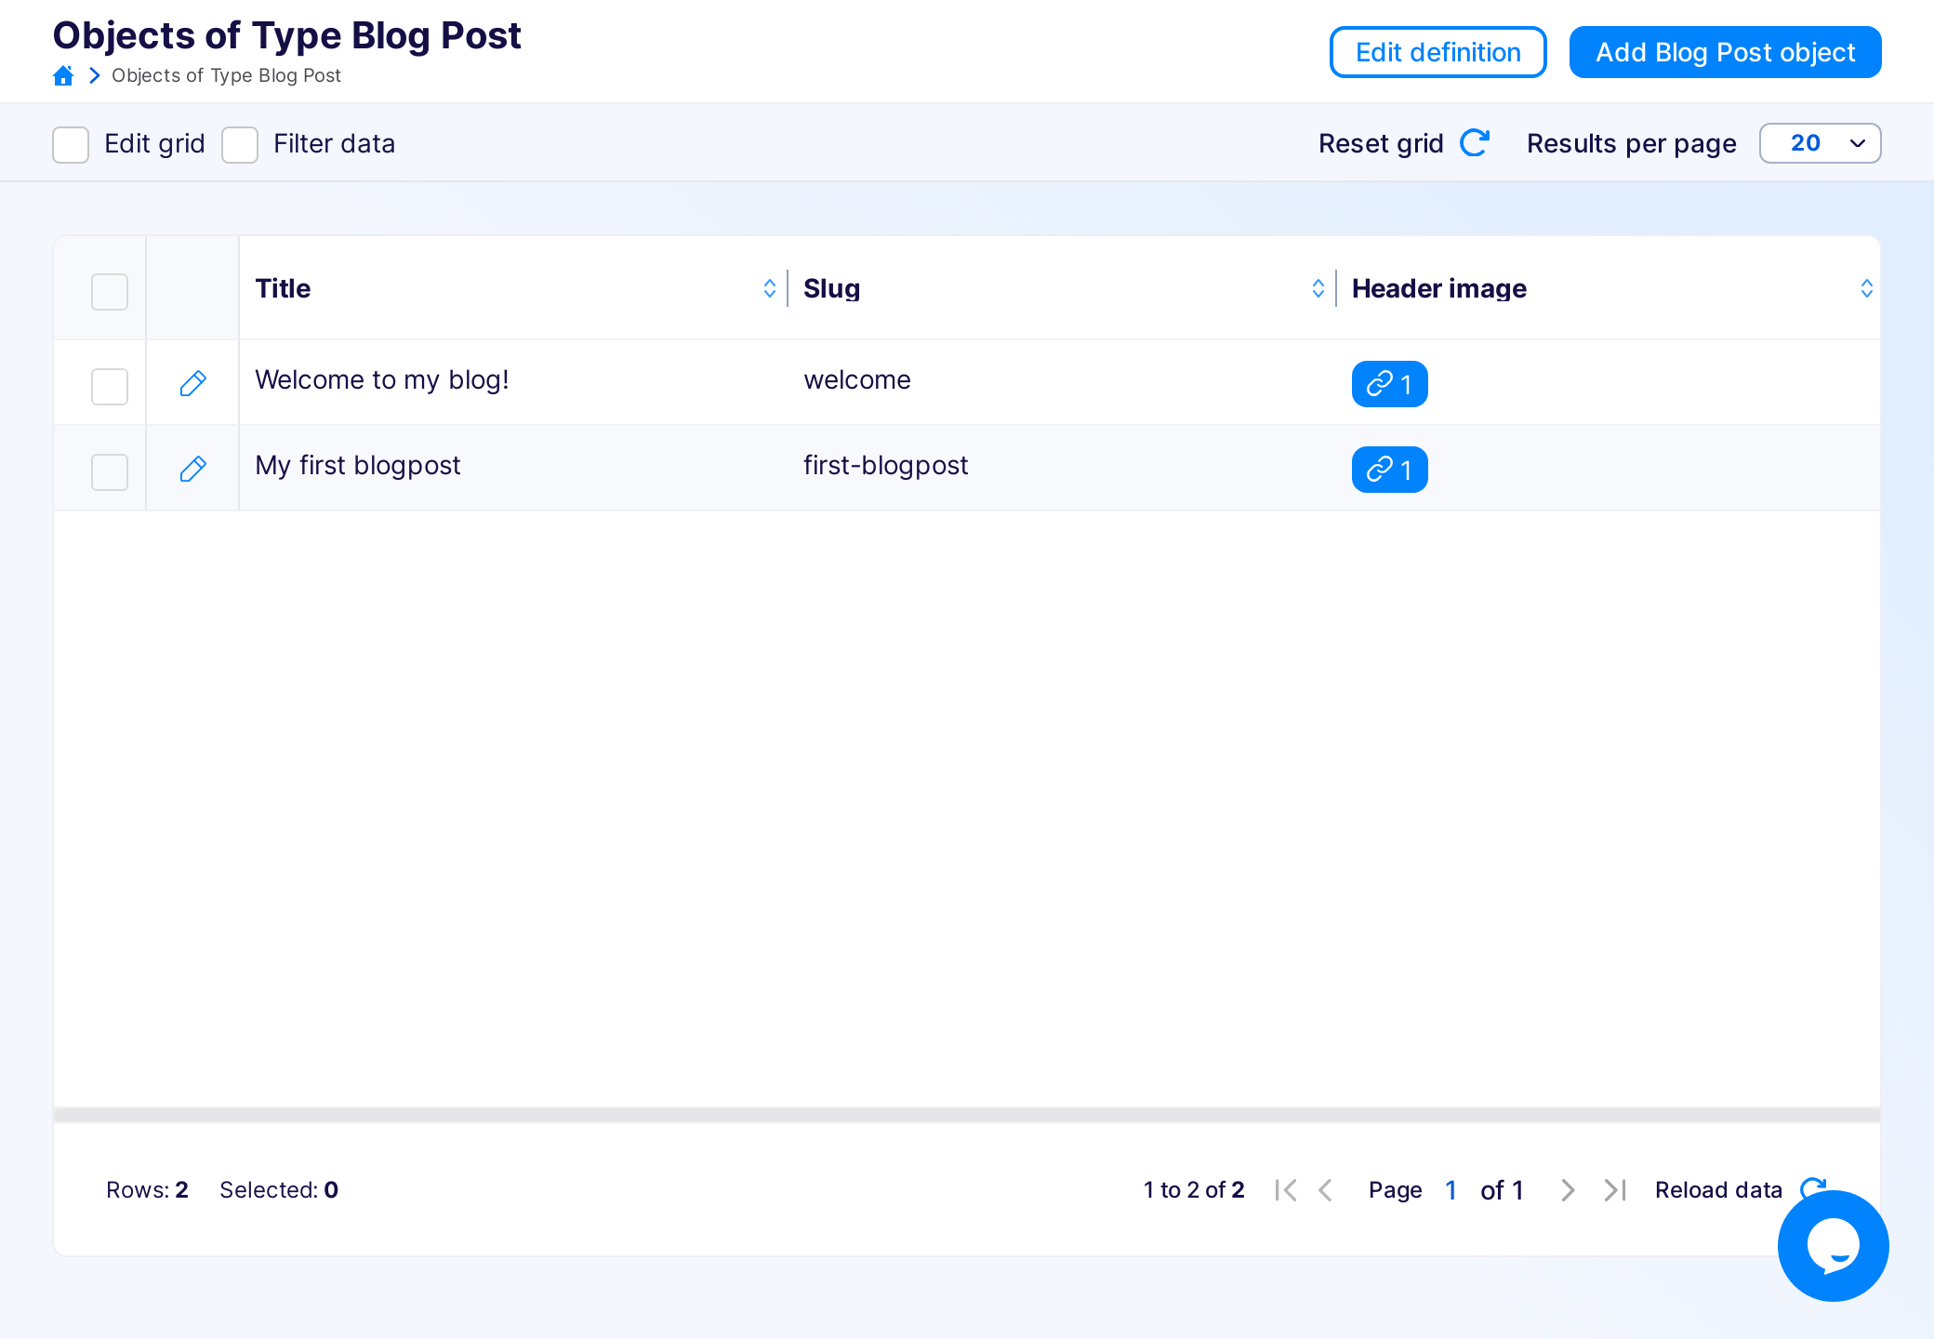The height and width of the screenshot is (1339, 1934).
Task: Click the Title column sort expander
Action: coord(769,288)
